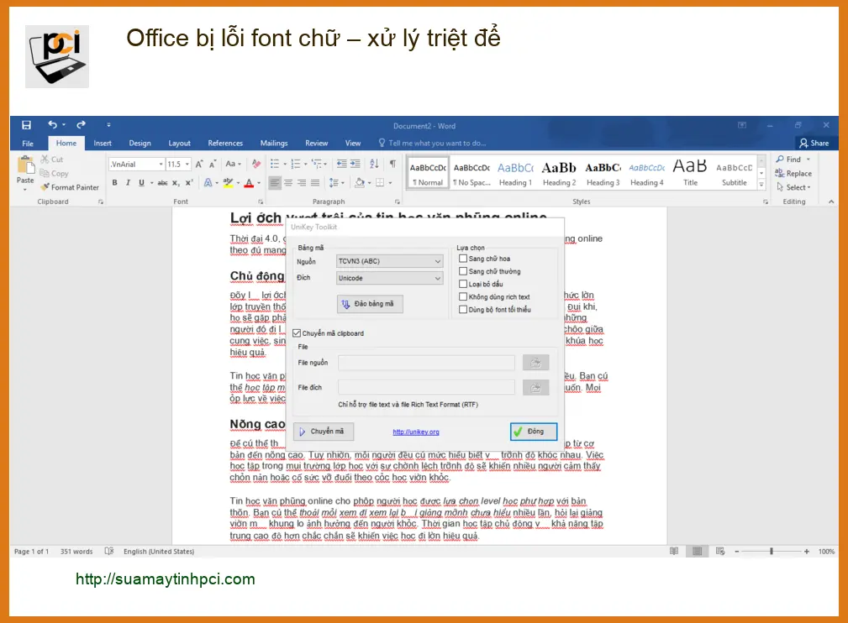This screenshot has height=623, width=848.
Task: Click the 'Chuyển mã' button
Action: 324,432
